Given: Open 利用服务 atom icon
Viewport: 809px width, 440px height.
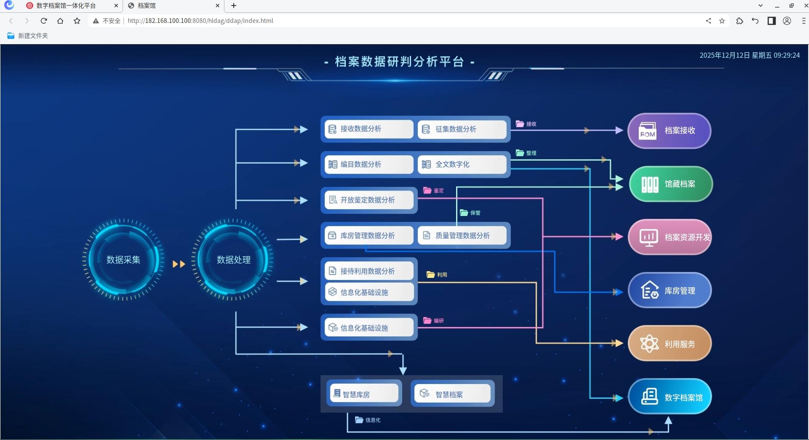Looking at the screenshot, I should pos(649,344).
